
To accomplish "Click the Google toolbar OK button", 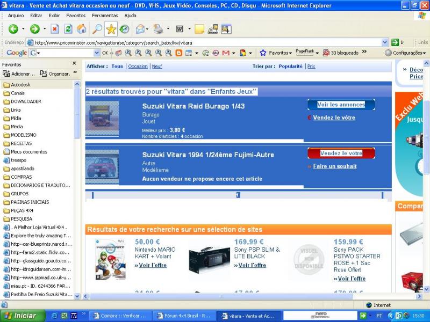I will click(105, 53).
